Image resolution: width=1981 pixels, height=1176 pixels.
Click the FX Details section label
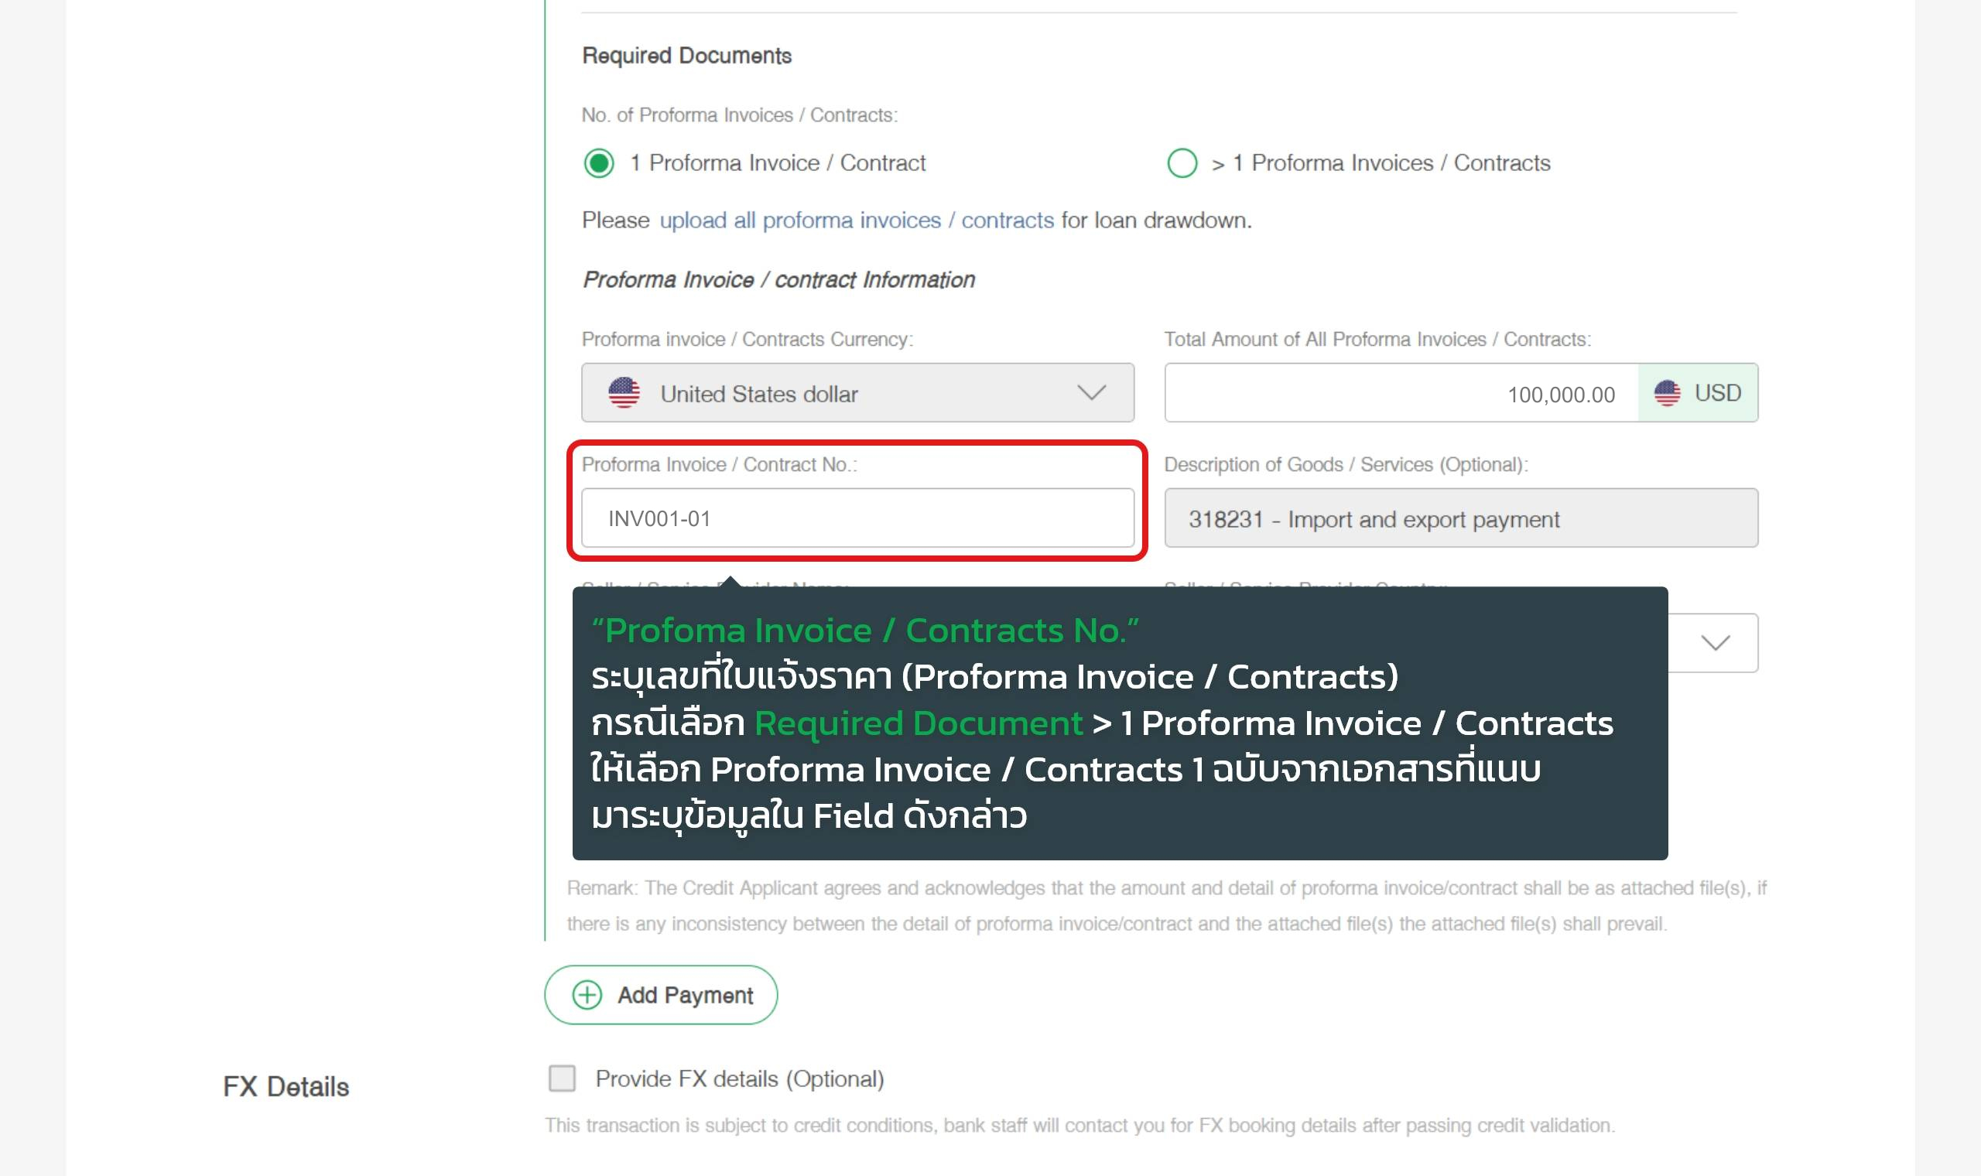tap(286, 1085)
